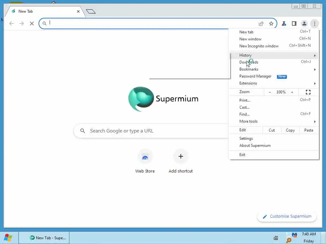Open the Web Store shortcut
This screenshot has height=244, width=326.
click(145, 161)
